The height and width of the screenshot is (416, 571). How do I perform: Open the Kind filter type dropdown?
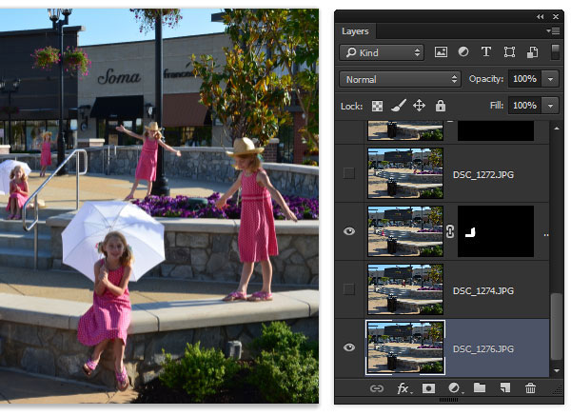coord(382,52)
